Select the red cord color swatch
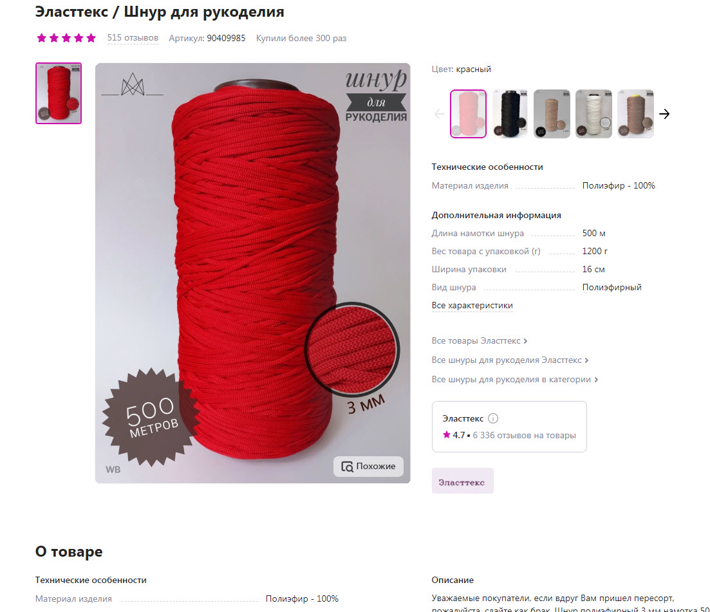710x612 pixels. (x=468, y=114)
